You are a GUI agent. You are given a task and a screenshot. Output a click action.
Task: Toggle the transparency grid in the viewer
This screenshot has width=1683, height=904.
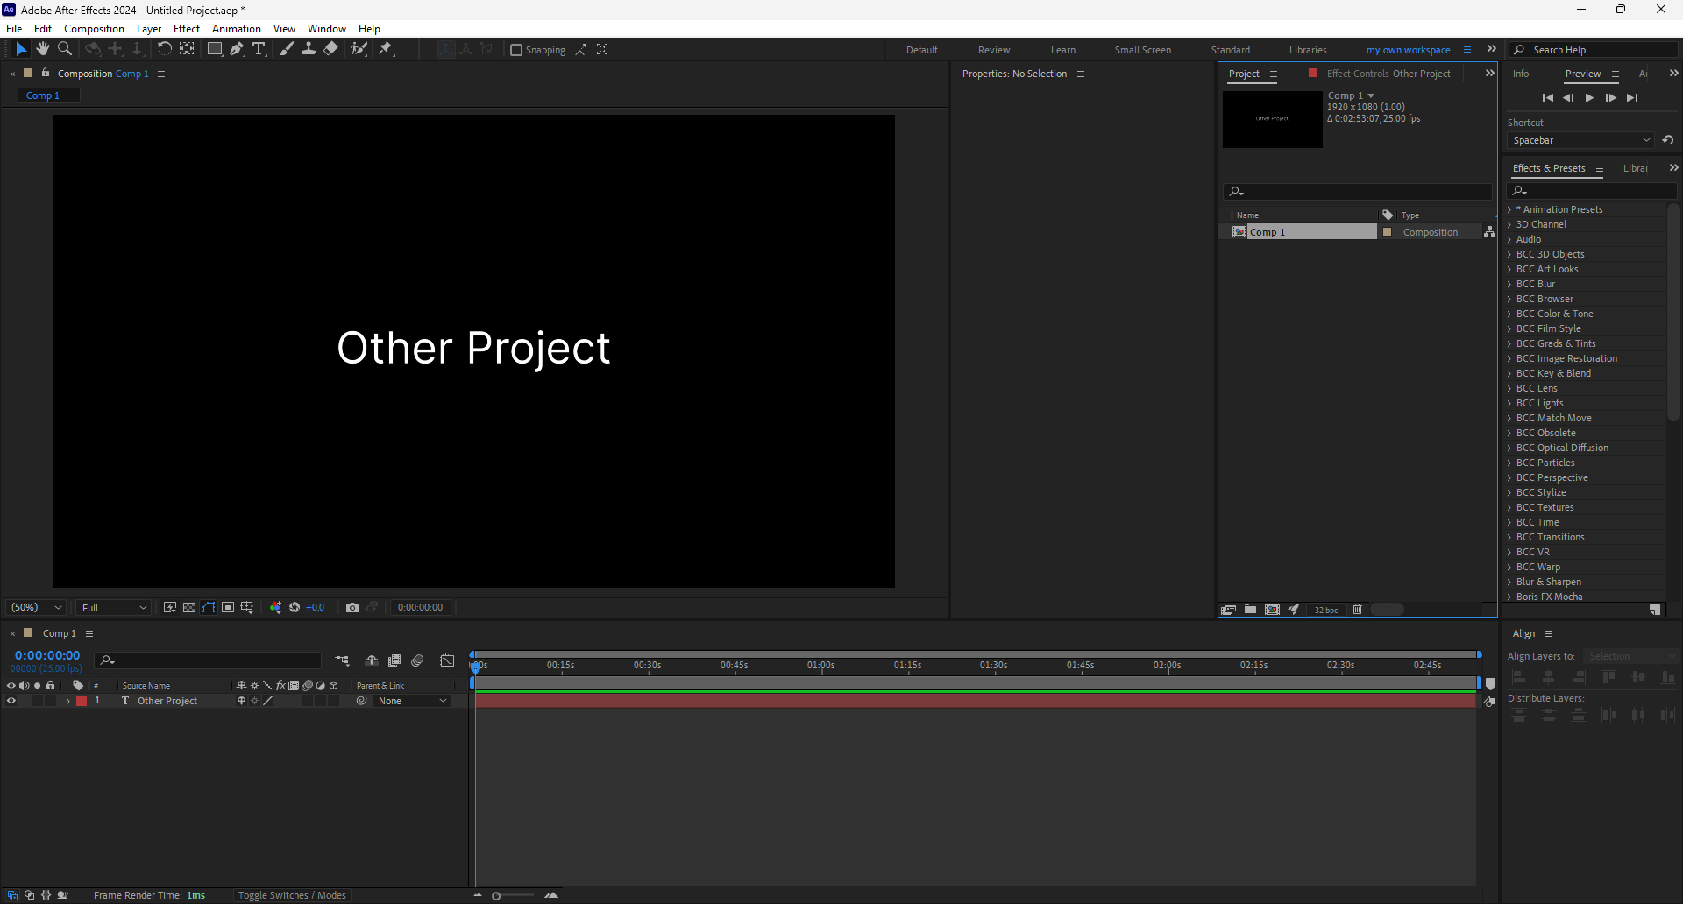coord(189,607)
